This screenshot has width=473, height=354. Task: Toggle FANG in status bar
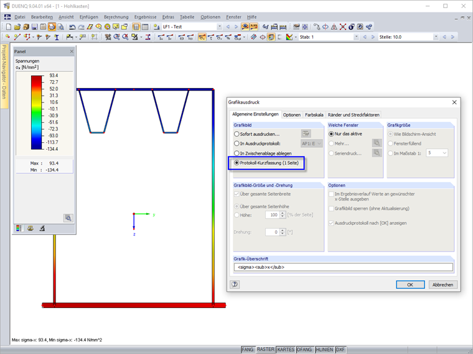coord(247,350)
